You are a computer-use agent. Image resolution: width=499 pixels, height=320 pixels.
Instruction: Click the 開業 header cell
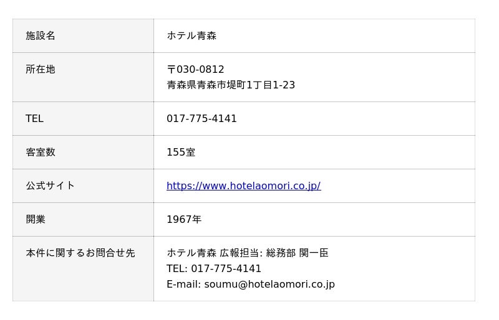[x=36, y=219]
